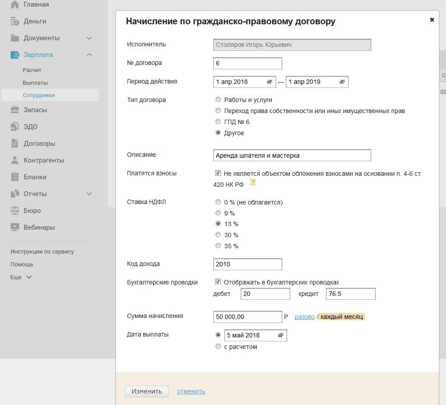446x405 pixels.
Task: Select the Работы и услуги contract type
Action: click(218, 100)
